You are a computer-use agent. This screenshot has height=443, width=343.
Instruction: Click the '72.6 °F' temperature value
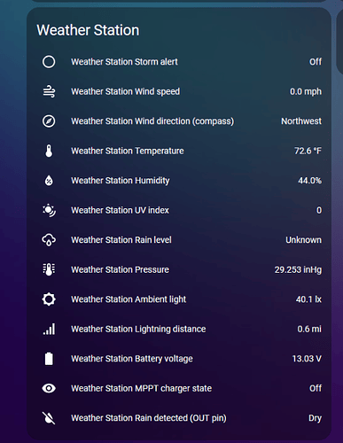tap(308, 151)
